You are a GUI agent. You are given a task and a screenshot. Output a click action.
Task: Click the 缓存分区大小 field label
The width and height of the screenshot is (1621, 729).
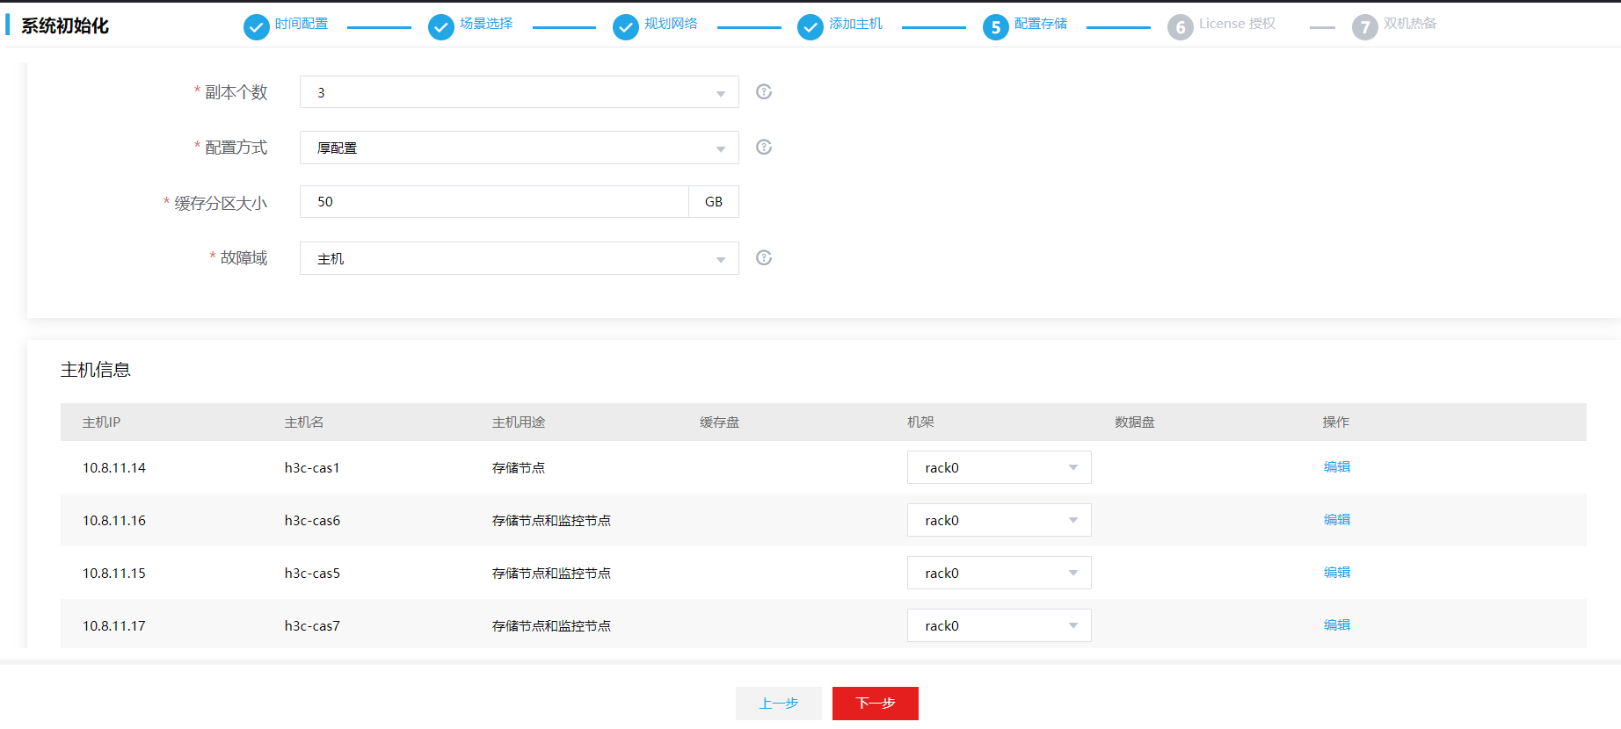coord(221,203)
